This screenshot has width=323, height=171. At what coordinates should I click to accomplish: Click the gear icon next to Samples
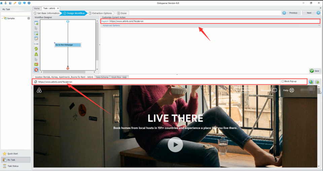coord(29,18)
